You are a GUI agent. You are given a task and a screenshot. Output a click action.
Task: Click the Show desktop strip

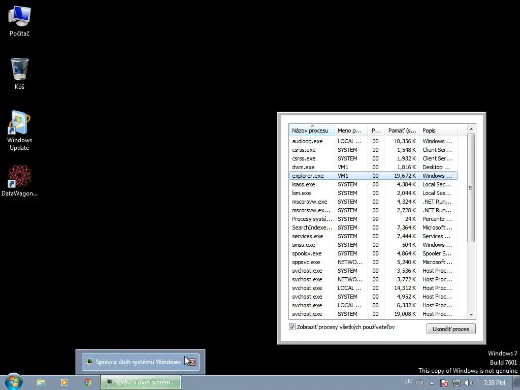pos(516,383)
